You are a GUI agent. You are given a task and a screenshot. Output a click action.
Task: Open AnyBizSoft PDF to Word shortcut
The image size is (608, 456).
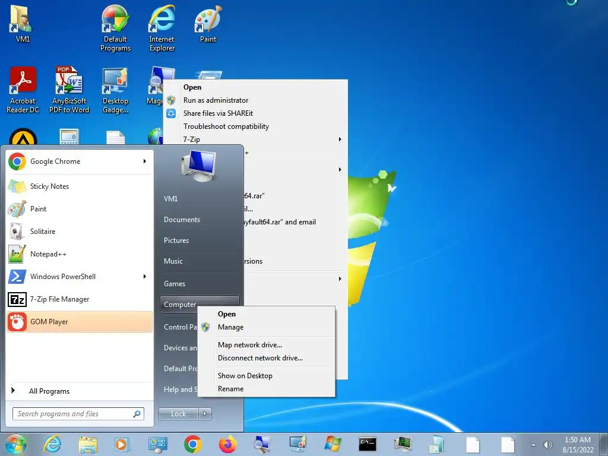tap(69, 90)
